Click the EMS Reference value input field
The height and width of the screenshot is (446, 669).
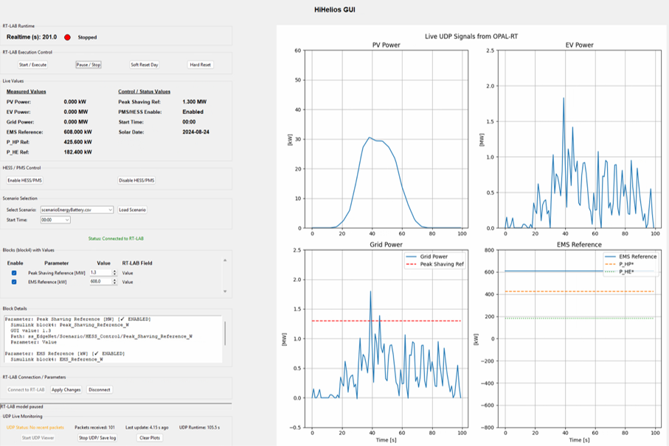[101, 281]
